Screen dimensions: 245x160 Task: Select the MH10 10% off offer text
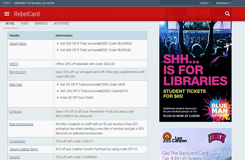94,91
